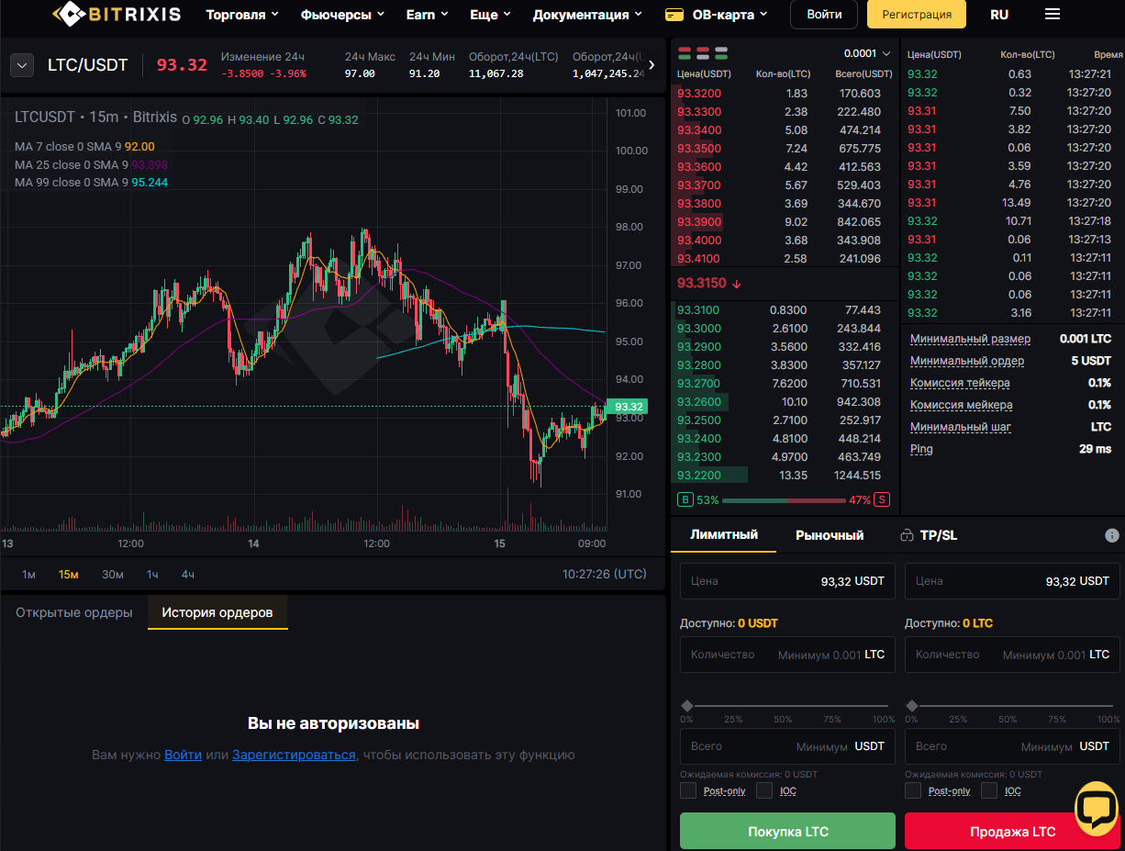Tick the IOC checkbox in the sell form
Image resolution: width=1125 pixels, height=851 pixels.
pos(989,790)
